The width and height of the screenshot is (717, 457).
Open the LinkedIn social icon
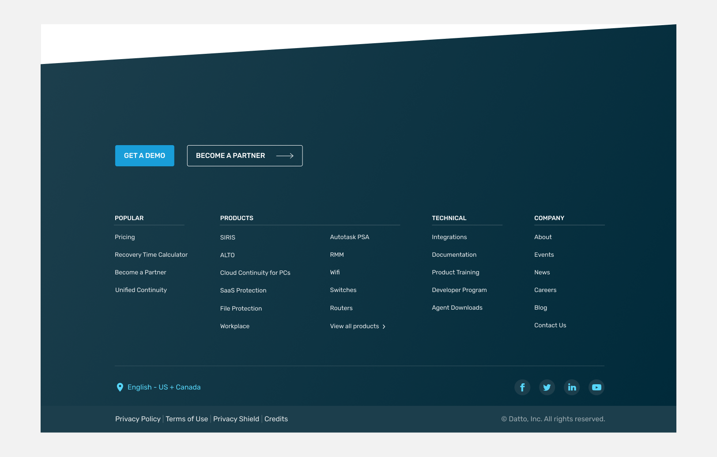click(572, 387)
